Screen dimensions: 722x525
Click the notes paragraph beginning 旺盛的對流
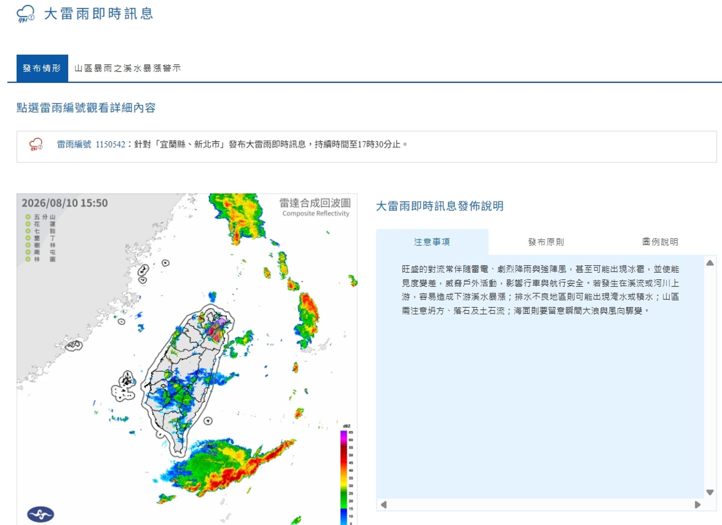point(540,290)
